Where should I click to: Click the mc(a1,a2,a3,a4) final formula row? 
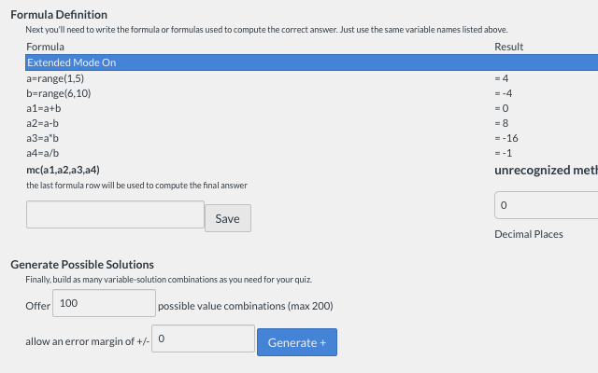(x=64, y=170)
